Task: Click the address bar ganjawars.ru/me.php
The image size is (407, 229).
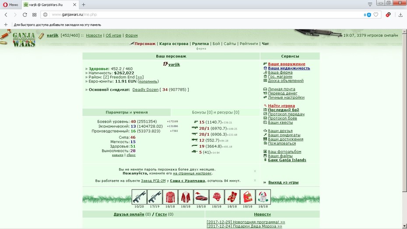Action: click(x=203, y=15)
